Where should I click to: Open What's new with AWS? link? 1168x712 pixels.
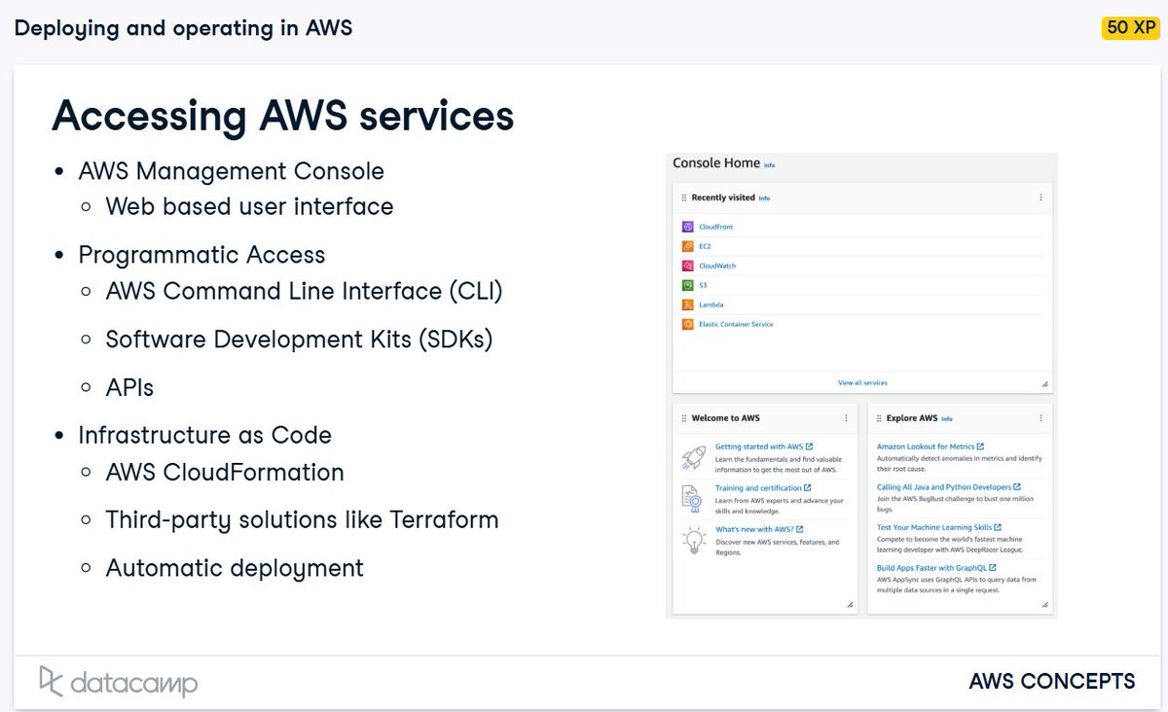pyautogui.click(x=753, y=529)
